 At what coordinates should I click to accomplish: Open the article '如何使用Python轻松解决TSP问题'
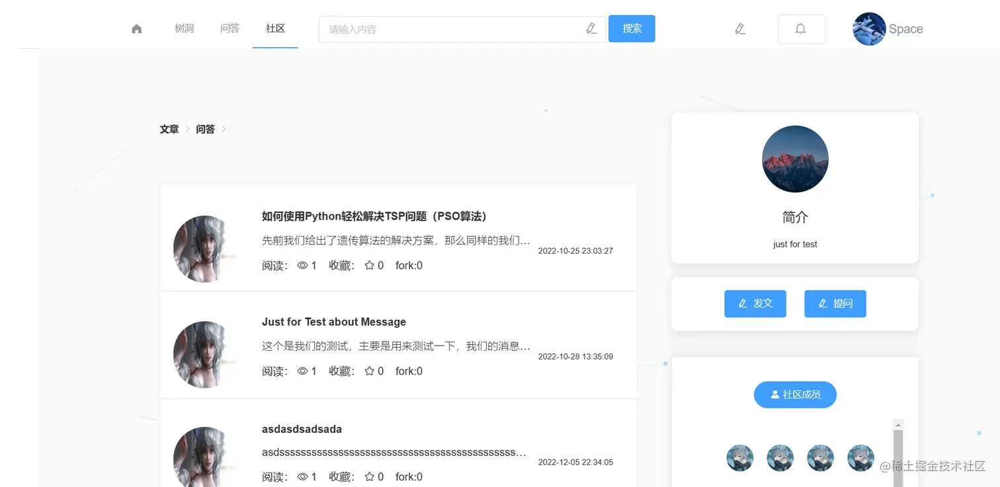coord(374,216)
